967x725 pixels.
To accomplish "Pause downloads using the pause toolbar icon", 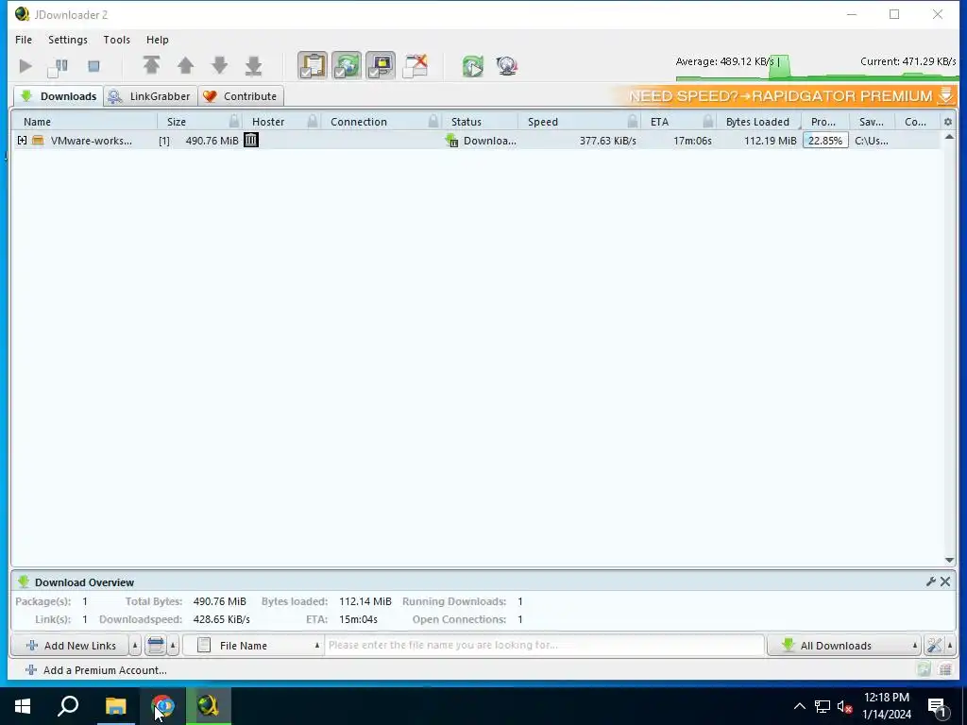I will [58, 66].
